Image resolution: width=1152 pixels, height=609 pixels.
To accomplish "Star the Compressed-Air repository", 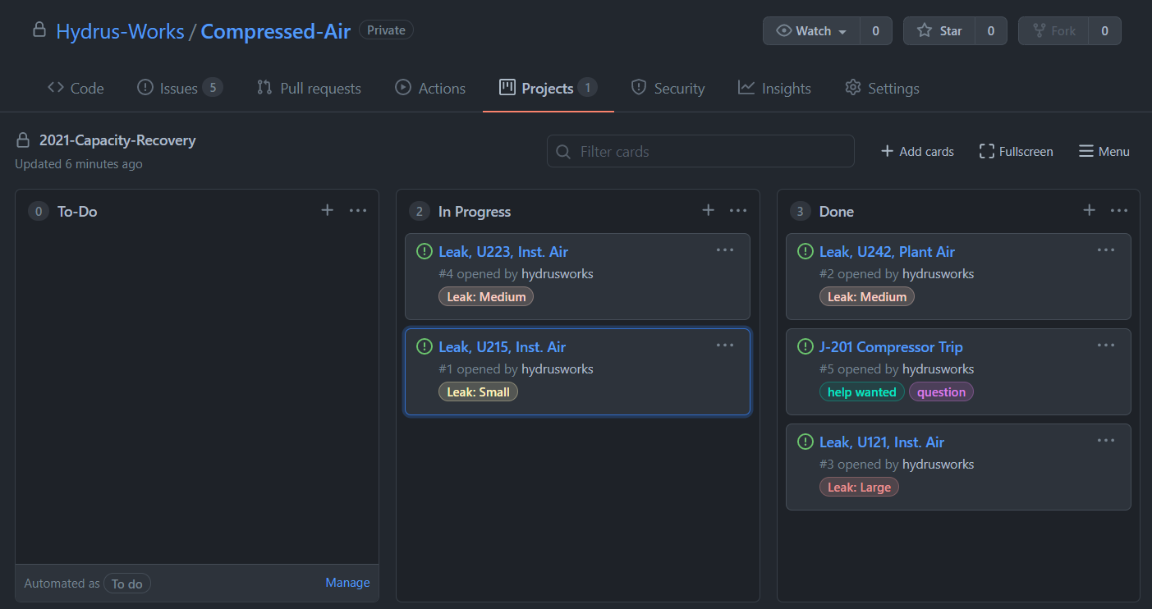I will (x=939, y=30).
